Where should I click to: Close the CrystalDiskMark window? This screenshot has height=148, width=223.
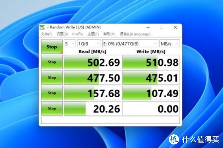coord(175,27)
